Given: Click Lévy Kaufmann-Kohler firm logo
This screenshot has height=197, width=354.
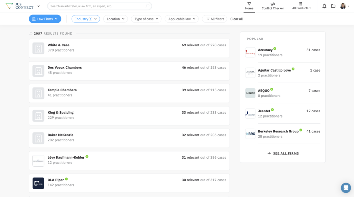Looking at the screenshot, I should (38, 161).
